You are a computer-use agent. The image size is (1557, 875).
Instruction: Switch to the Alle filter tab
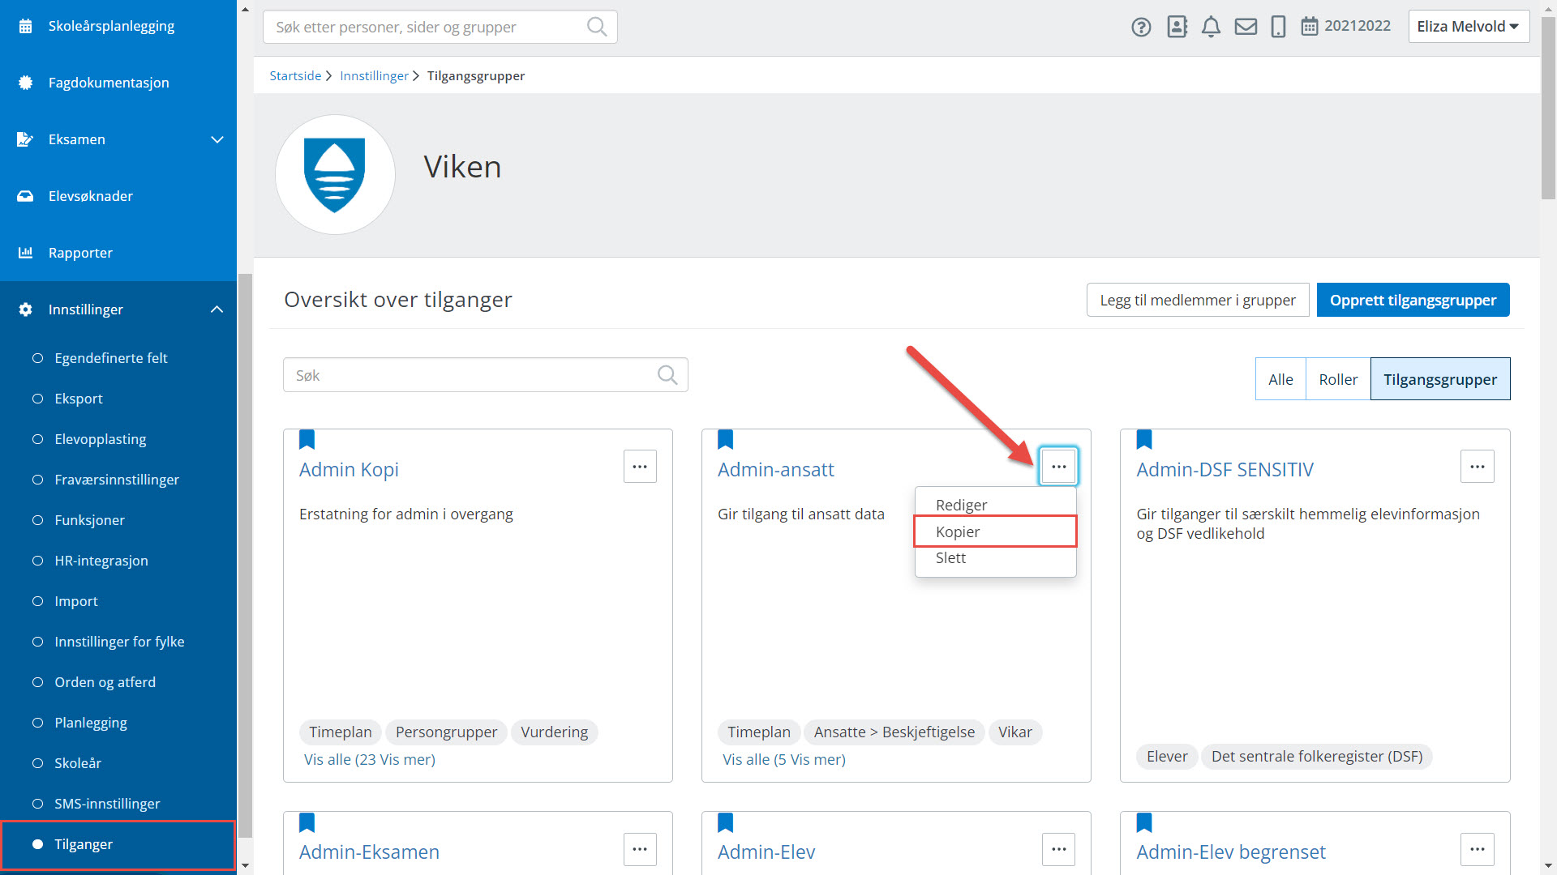(1280, 379)
